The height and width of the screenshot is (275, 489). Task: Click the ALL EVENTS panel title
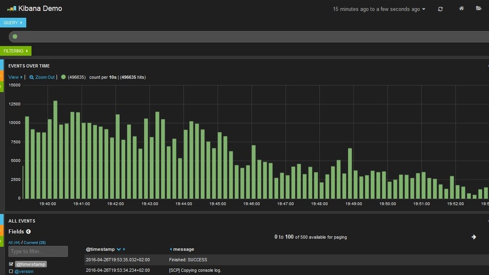coord(22,221)
